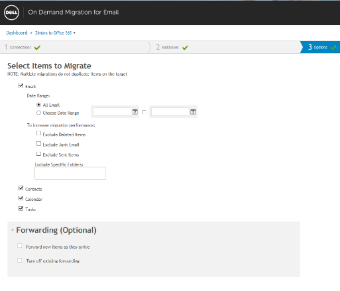Image resolution: width=340 pixels, height=291 pixels.
Task: Go to step 2 Mailboxes tab
Action: pos(225,47)
